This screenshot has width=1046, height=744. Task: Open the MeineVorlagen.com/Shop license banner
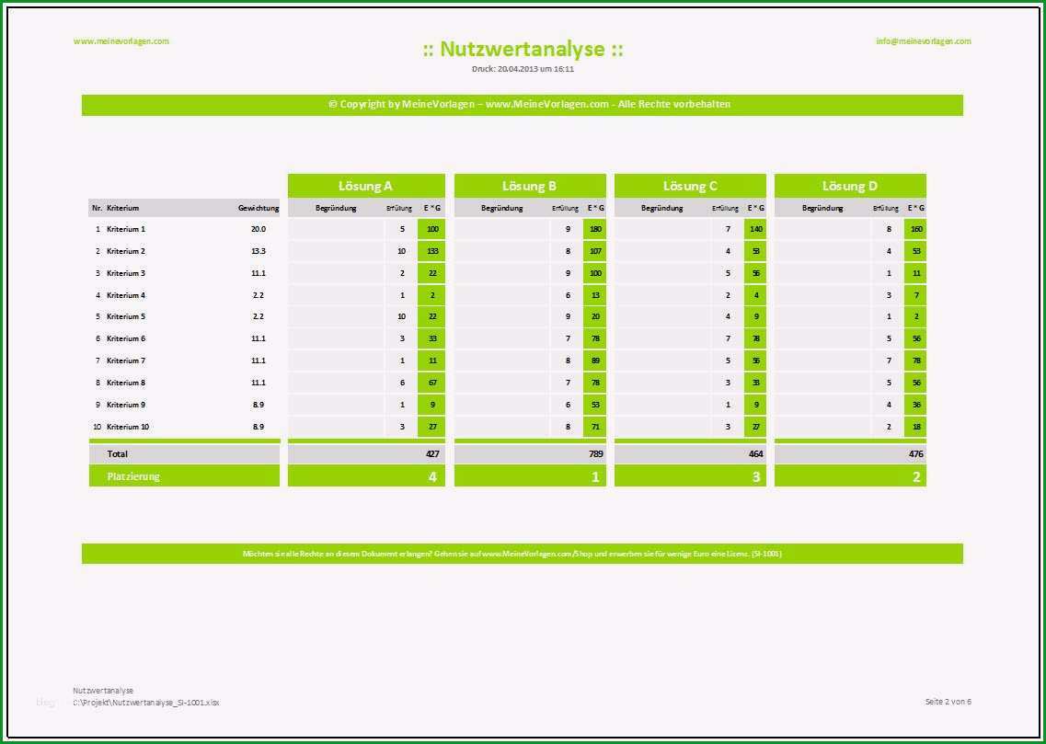click(x=523, y=554)
